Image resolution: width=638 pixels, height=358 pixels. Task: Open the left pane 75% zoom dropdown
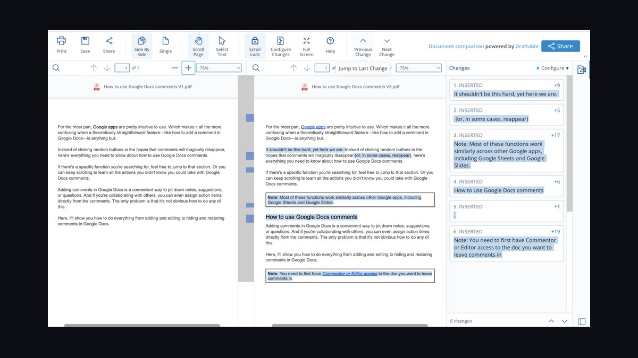pos(219,68)
